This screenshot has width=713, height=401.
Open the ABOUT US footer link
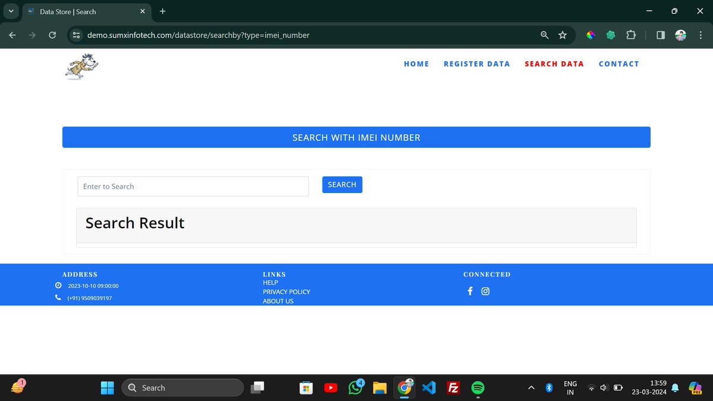click(x=278, y=301)
